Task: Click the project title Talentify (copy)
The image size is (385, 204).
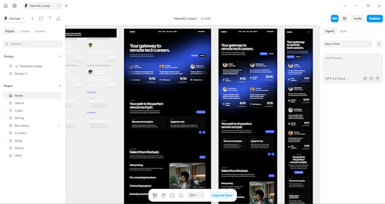Action: point(185,19)
